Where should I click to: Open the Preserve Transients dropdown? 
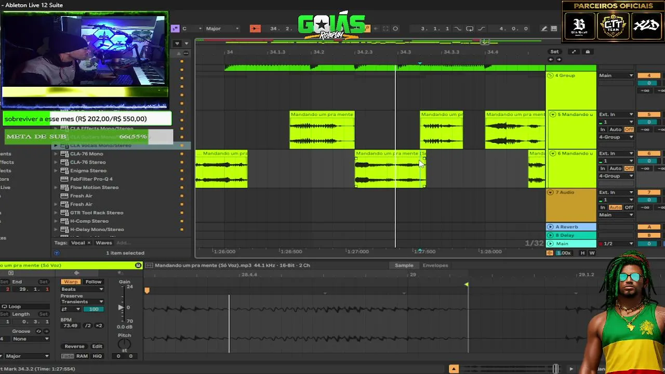point(82,302)
